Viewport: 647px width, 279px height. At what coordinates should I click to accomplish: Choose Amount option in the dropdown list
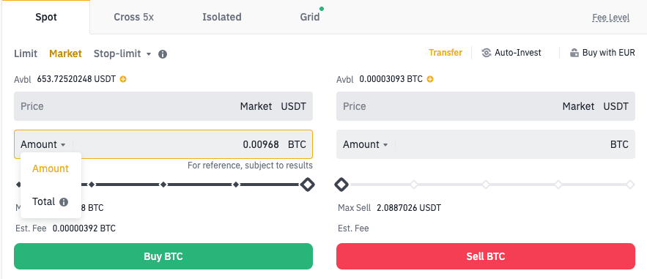51,168
